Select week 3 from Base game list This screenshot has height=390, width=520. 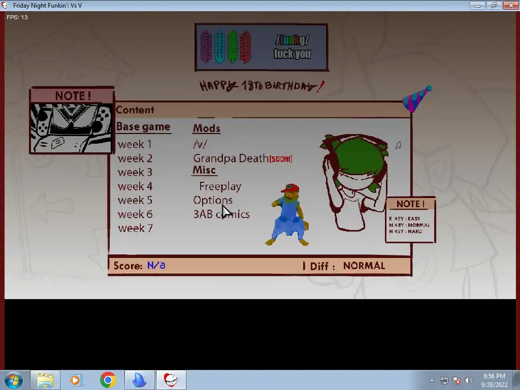coord(135,173)
